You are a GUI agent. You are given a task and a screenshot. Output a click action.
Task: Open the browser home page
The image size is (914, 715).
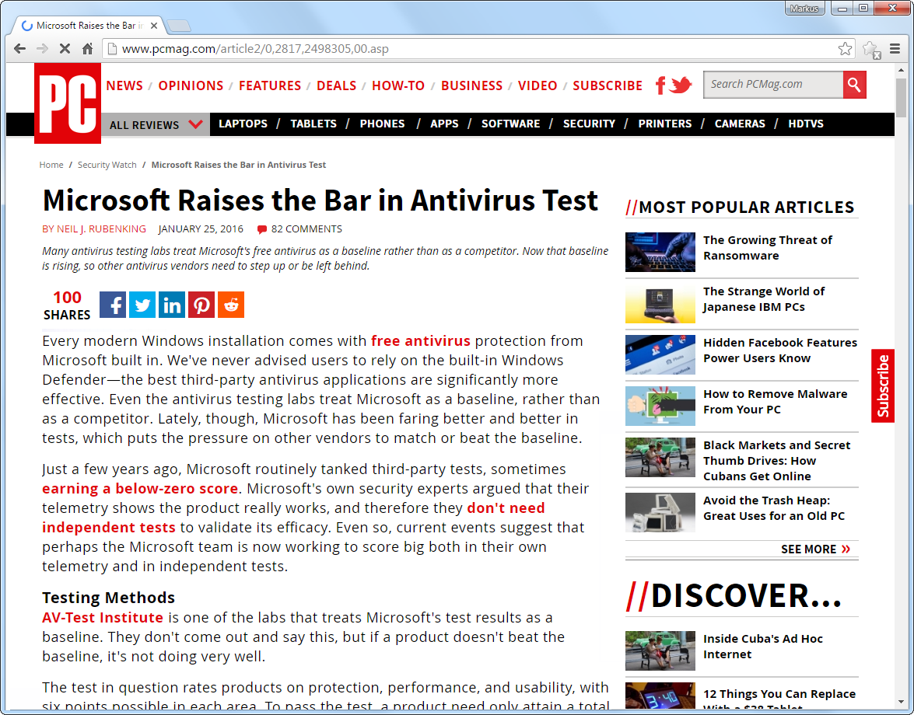(87, 49)
